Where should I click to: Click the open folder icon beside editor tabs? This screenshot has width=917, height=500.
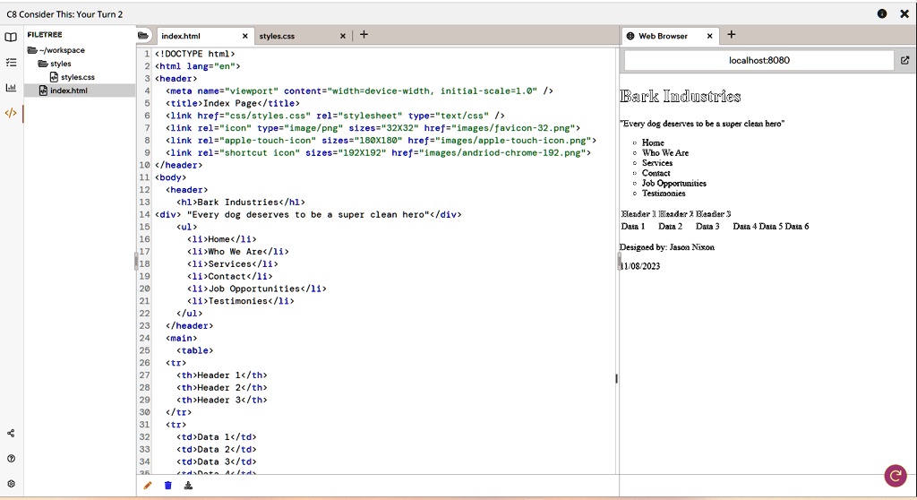point(142,36)
